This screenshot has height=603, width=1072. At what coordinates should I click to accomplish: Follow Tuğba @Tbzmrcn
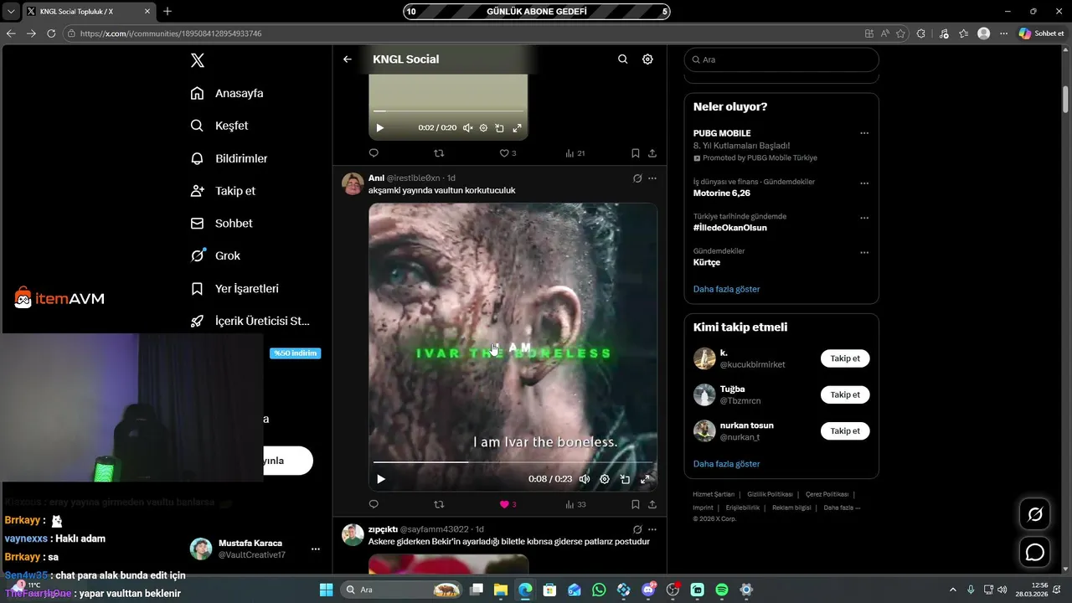click(845, 394)
